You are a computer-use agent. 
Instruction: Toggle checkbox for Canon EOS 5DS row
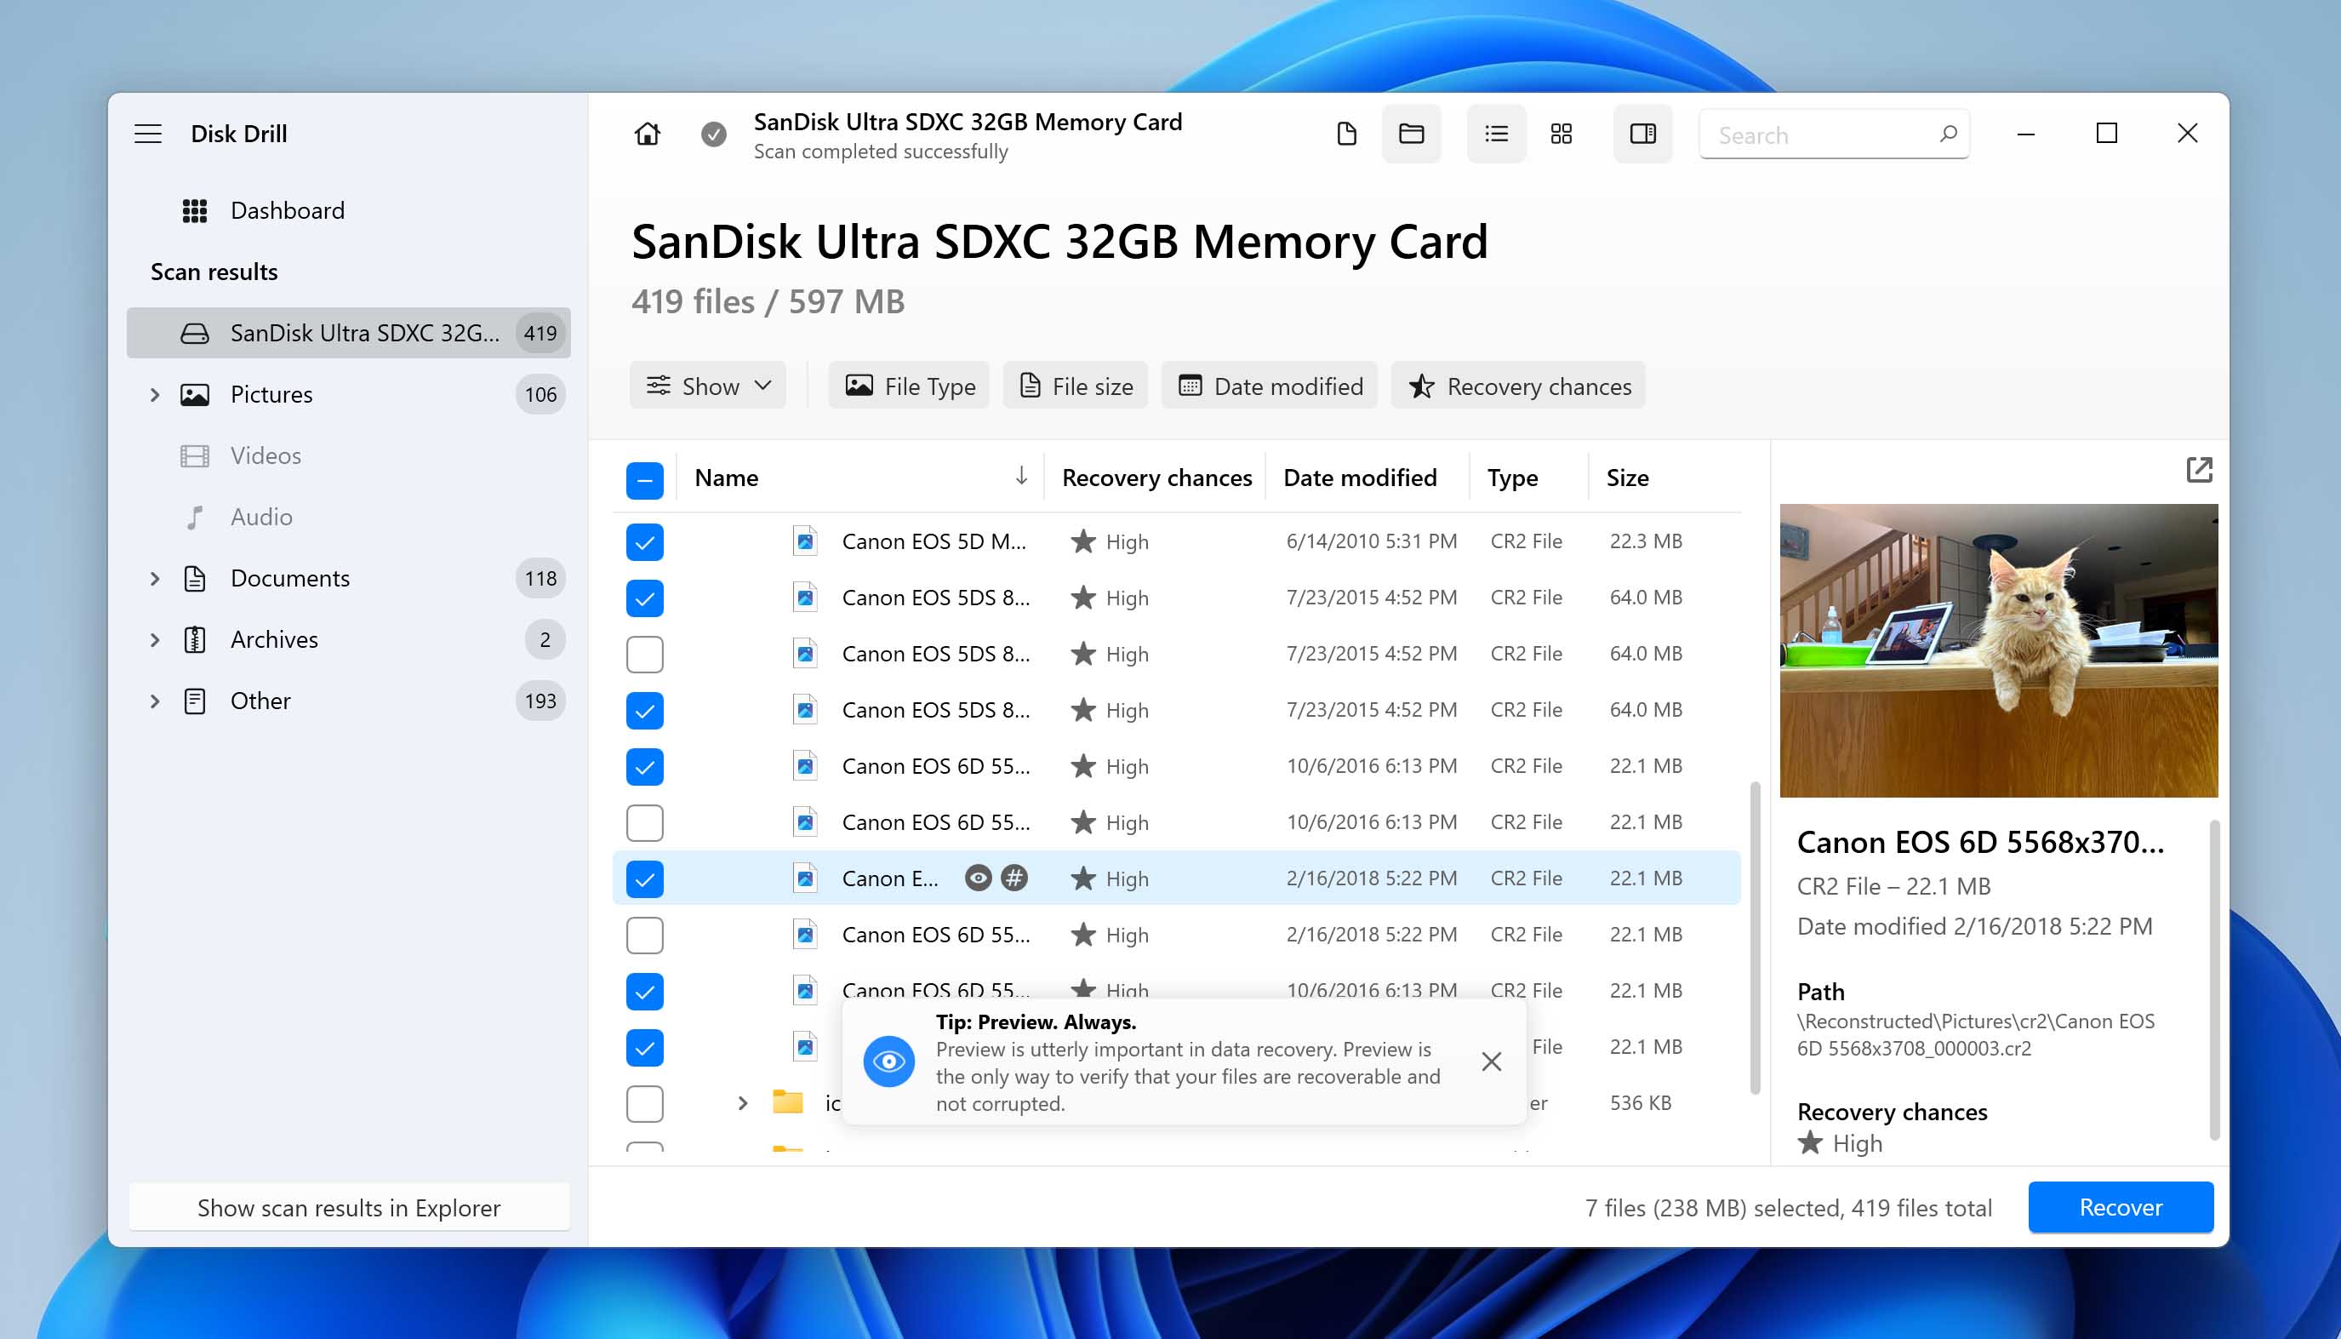[643, 598]
